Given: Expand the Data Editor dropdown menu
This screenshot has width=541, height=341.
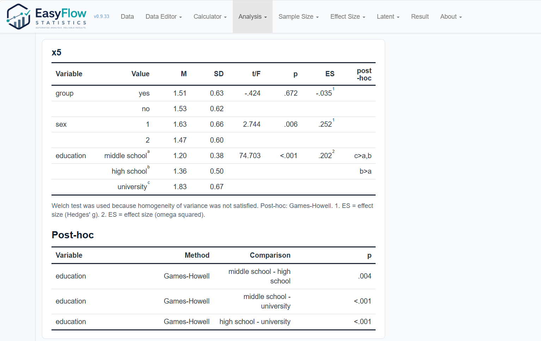Looking at the screenshot, I should coord(164,17).
